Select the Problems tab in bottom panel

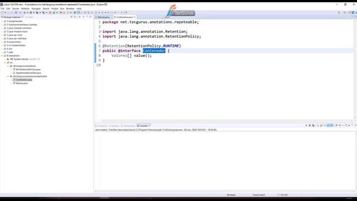(x=102, y=126)
